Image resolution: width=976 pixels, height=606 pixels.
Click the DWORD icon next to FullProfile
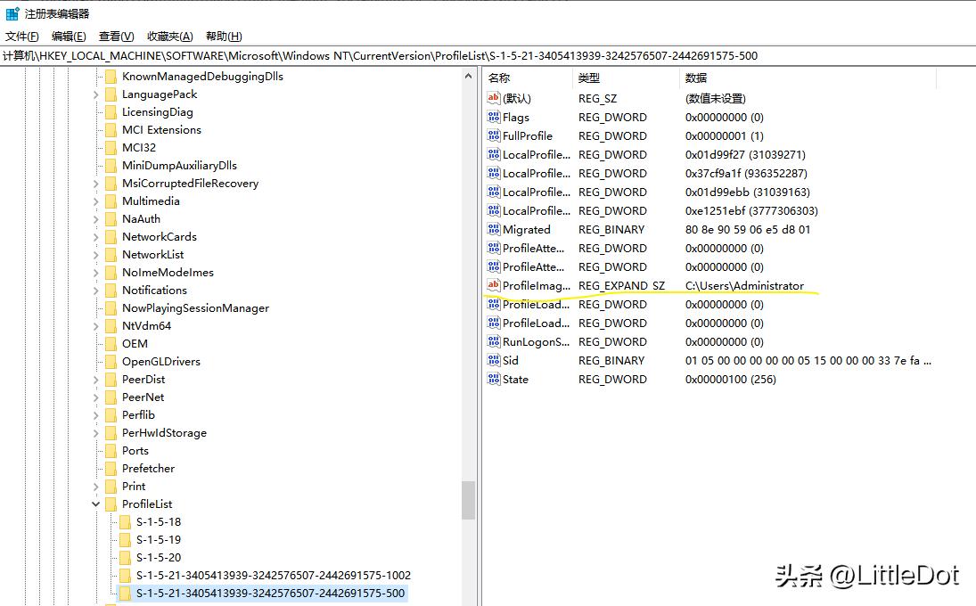coord(494,135)
